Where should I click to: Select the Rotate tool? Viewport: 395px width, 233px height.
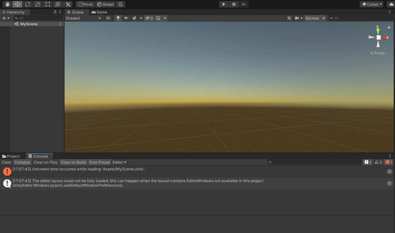28,4
